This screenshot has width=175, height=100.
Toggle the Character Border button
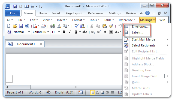[105, 32]
